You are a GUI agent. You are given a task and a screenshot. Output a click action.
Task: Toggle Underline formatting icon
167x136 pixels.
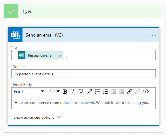81,91
